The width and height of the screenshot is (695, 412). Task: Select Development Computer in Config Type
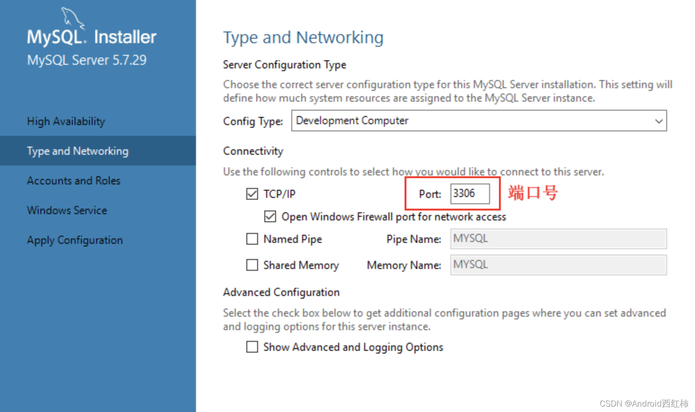click(x=351, y=121)
